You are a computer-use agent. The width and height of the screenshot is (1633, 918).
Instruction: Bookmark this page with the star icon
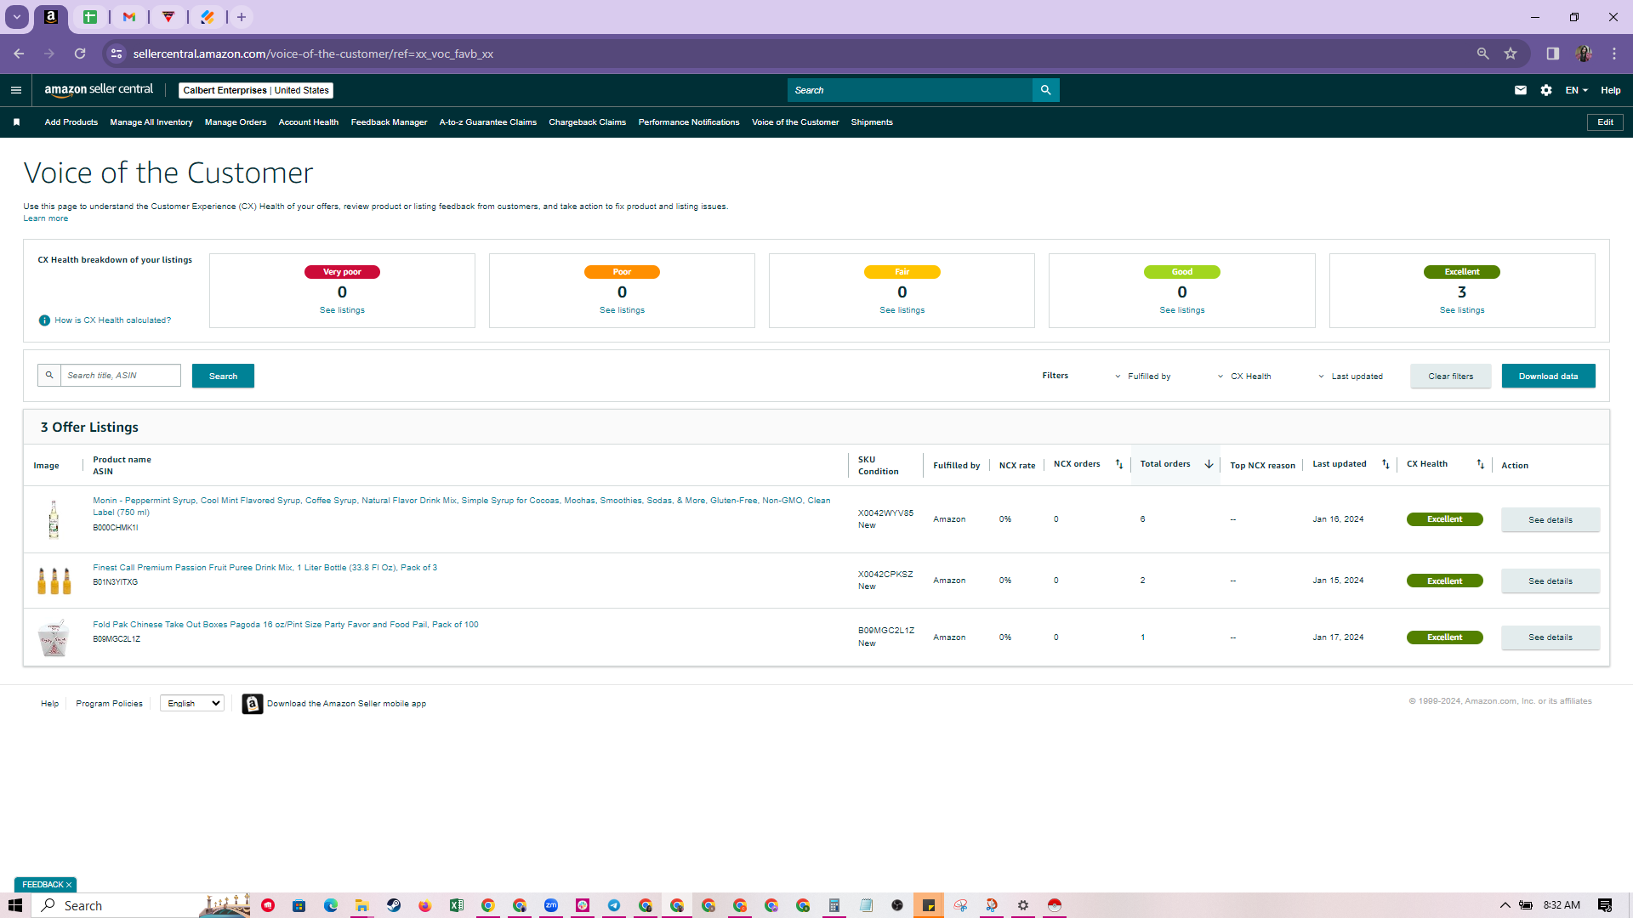pos(1511,54)
